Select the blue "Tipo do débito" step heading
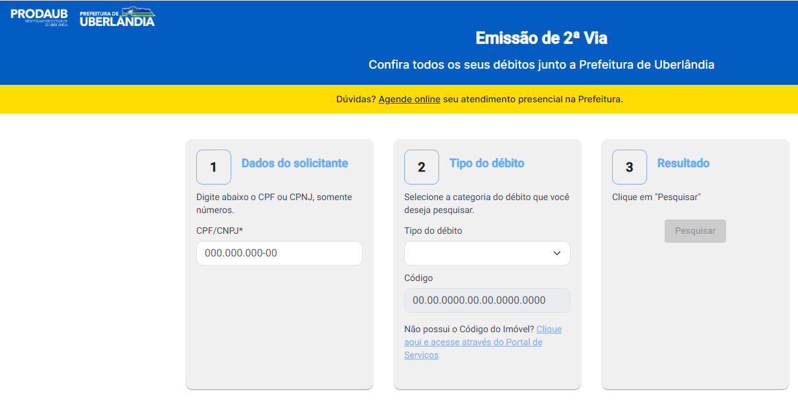Screen dimensions: 798x406 (486, 163)
